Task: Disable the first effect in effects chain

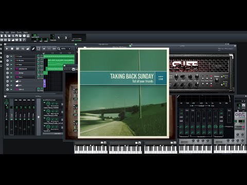Action: click(45, 103)
